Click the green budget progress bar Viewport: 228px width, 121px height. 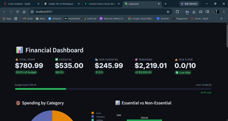40,89
